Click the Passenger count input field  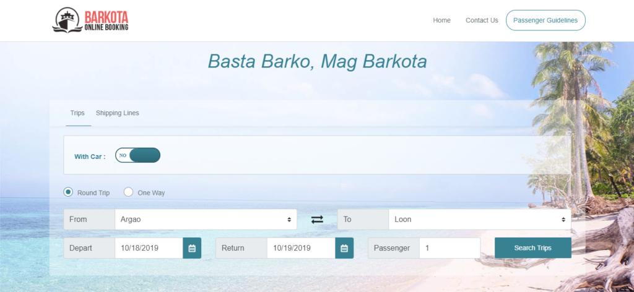449,248
